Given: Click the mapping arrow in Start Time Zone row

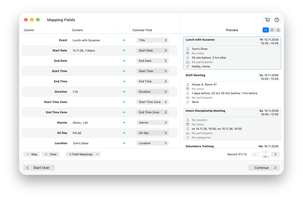Looking at the screenshot, I should [x=124, y=102].
